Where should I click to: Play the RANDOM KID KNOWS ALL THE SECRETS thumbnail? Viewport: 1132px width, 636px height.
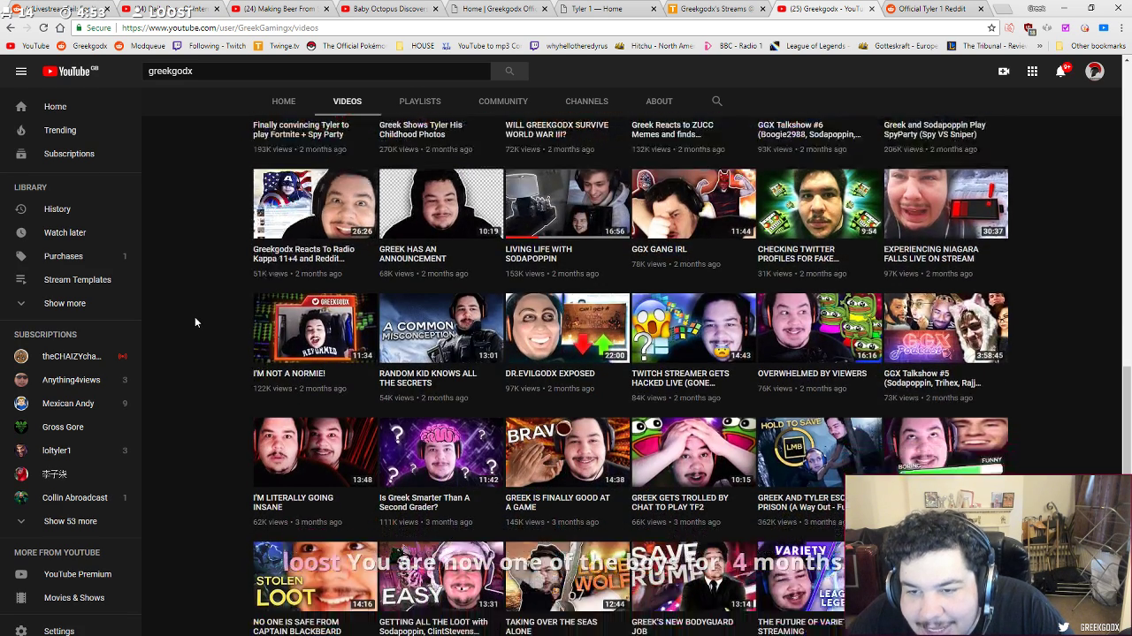(x=441, y=328)
